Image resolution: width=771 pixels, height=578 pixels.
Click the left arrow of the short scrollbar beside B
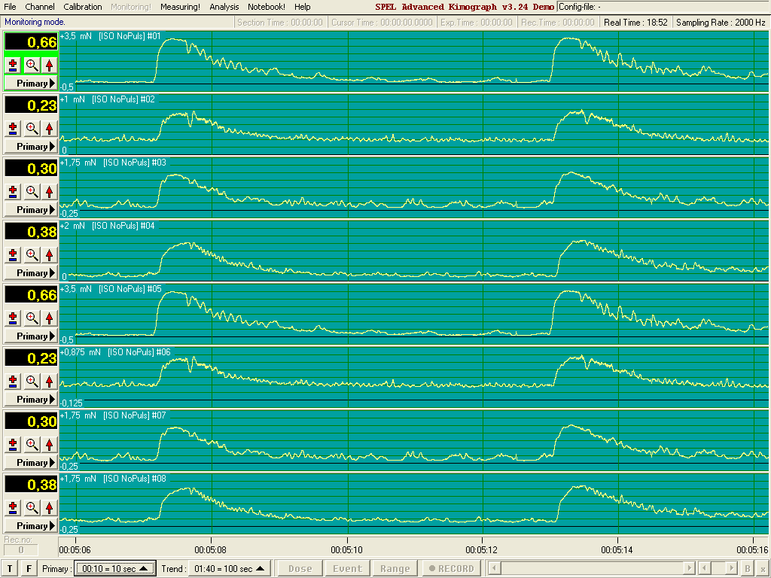click(704, 568)
